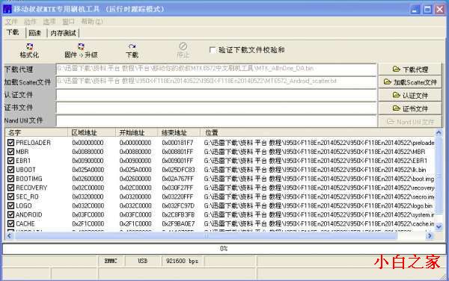This screenshot has width=449, height=281.
Task: Select the PRELOADER row name
Action: (x=33, y=143)
